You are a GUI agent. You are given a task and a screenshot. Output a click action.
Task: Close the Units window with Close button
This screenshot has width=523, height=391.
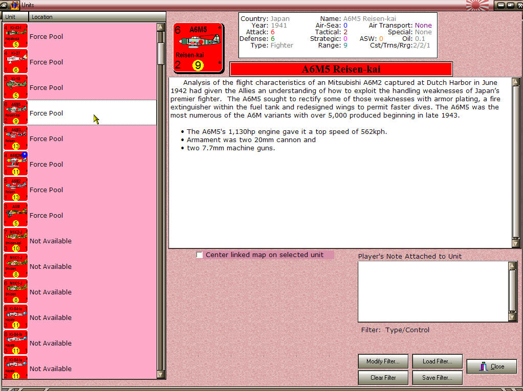(x=492, y=366)
